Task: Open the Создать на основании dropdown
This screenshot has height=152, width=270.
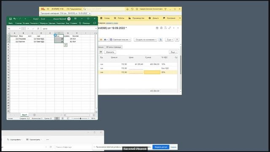Action: pos(146,40)
